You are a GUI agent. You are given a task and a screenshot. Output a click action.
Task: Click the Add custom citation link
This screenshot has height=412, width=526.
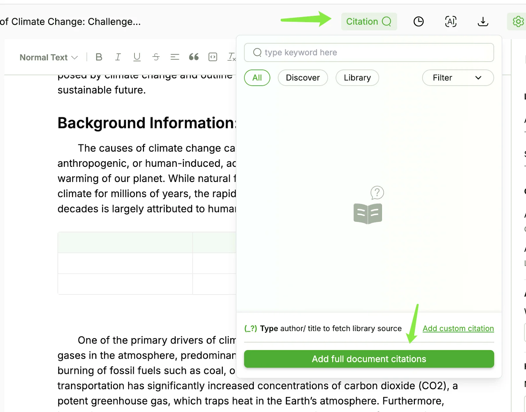(x=458, y=328)
